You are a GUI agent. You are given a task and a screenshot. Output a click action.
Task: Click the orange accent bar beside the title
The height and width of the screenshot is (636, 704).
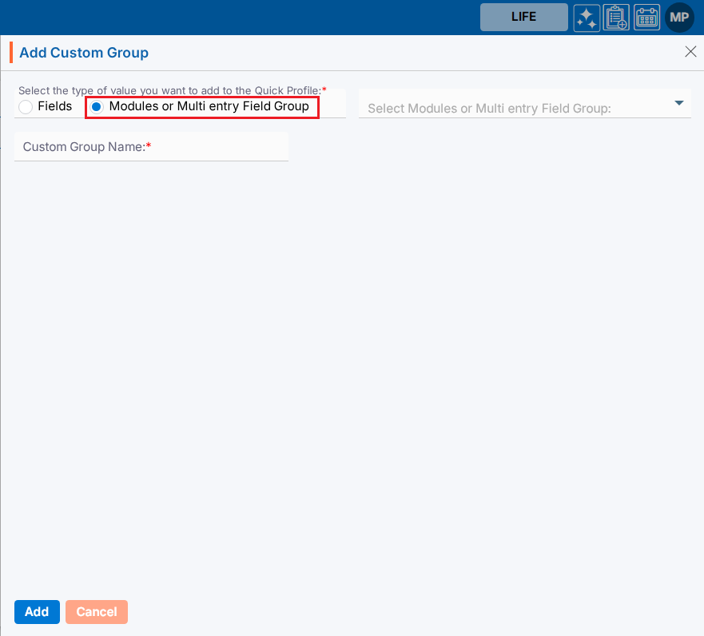point(11,53)
